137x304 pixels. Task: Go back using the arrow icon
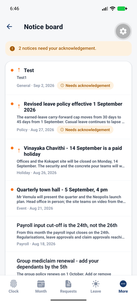pyautogui.click(x=9, y=27)
